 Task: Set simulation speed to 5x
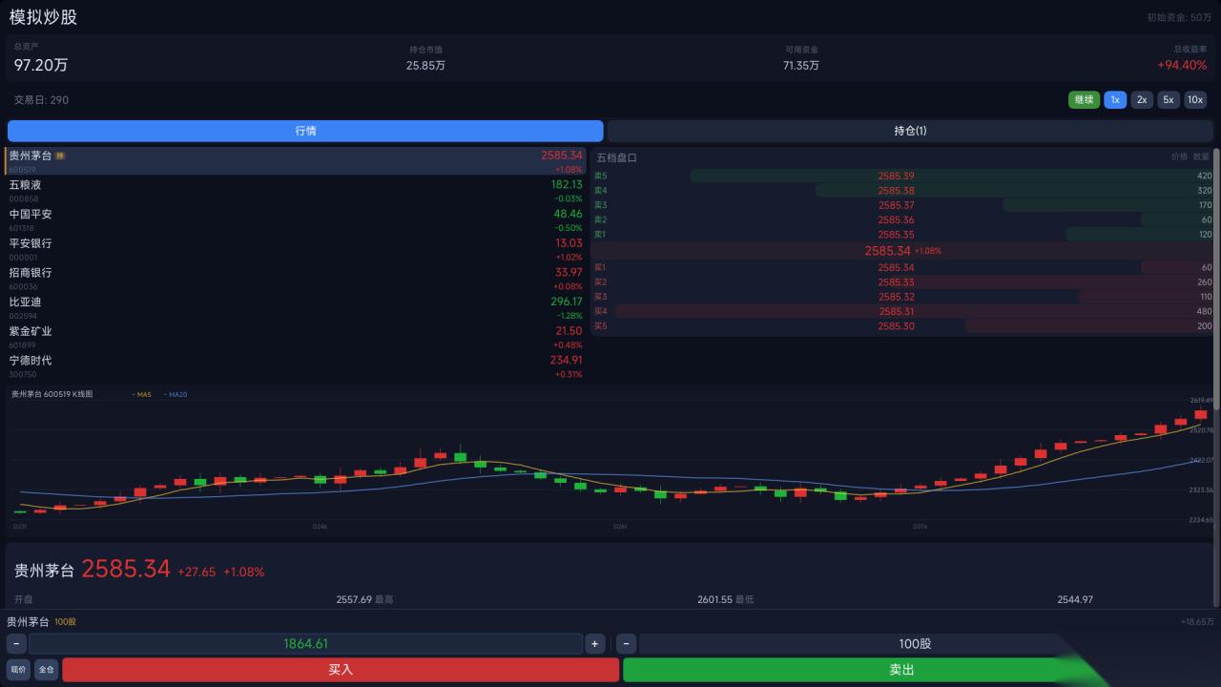coord(1169,100)
